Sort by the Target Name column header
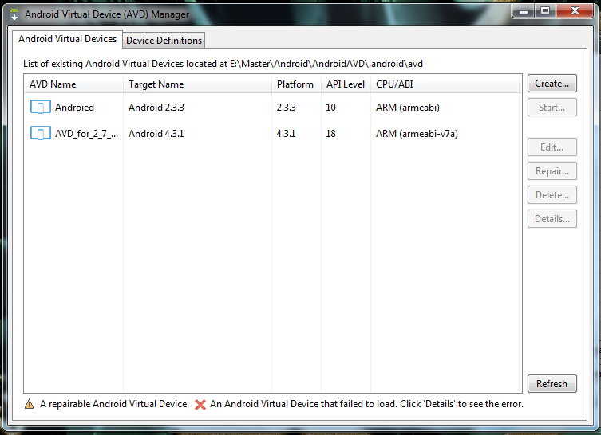601x435 pixels. tap(197, 84)
